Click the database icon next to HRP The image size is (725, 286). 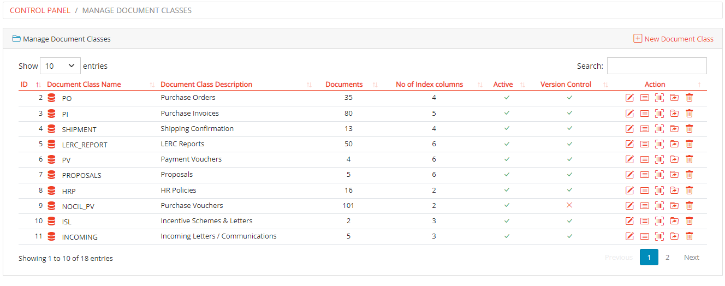[x=52, y=190]
